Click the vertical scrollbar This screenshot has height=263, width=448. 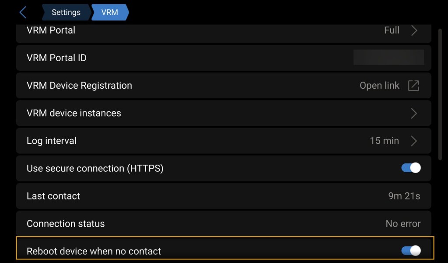point(440,94)
